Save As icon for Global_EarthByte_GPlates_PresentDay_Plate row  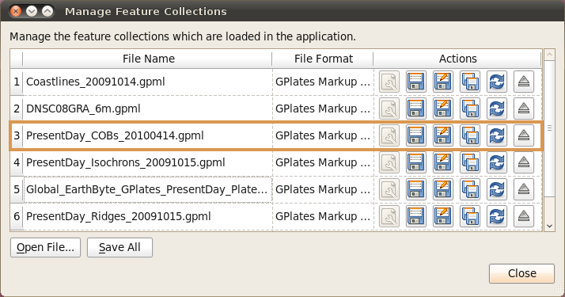coord(443,189)
